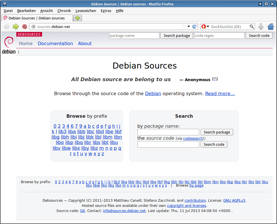Open the Git source code link
The width and height of the screenshot is (277, 224).
tap(82, 211)
